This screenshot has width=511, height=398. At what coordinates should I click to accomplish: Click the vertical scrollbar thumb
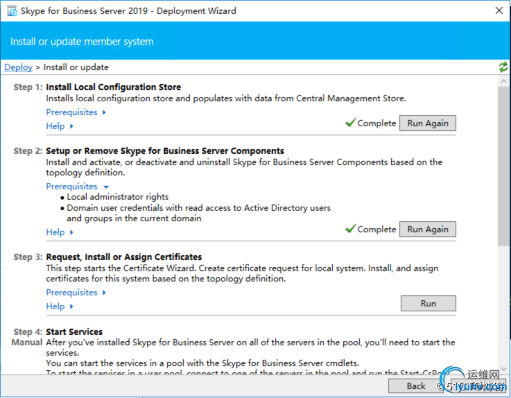[x=503, y=166]
